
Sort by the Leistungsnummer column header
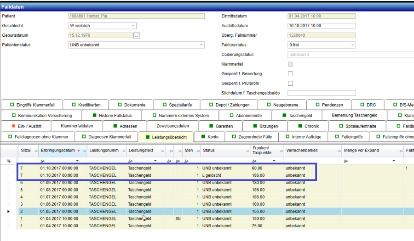coord(104,151)
